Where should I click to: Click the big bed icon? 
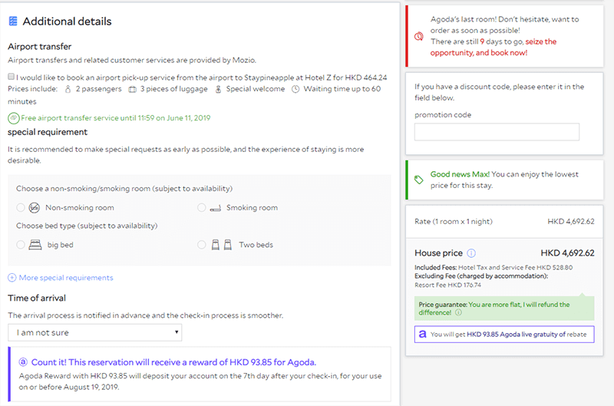point(35,245)
